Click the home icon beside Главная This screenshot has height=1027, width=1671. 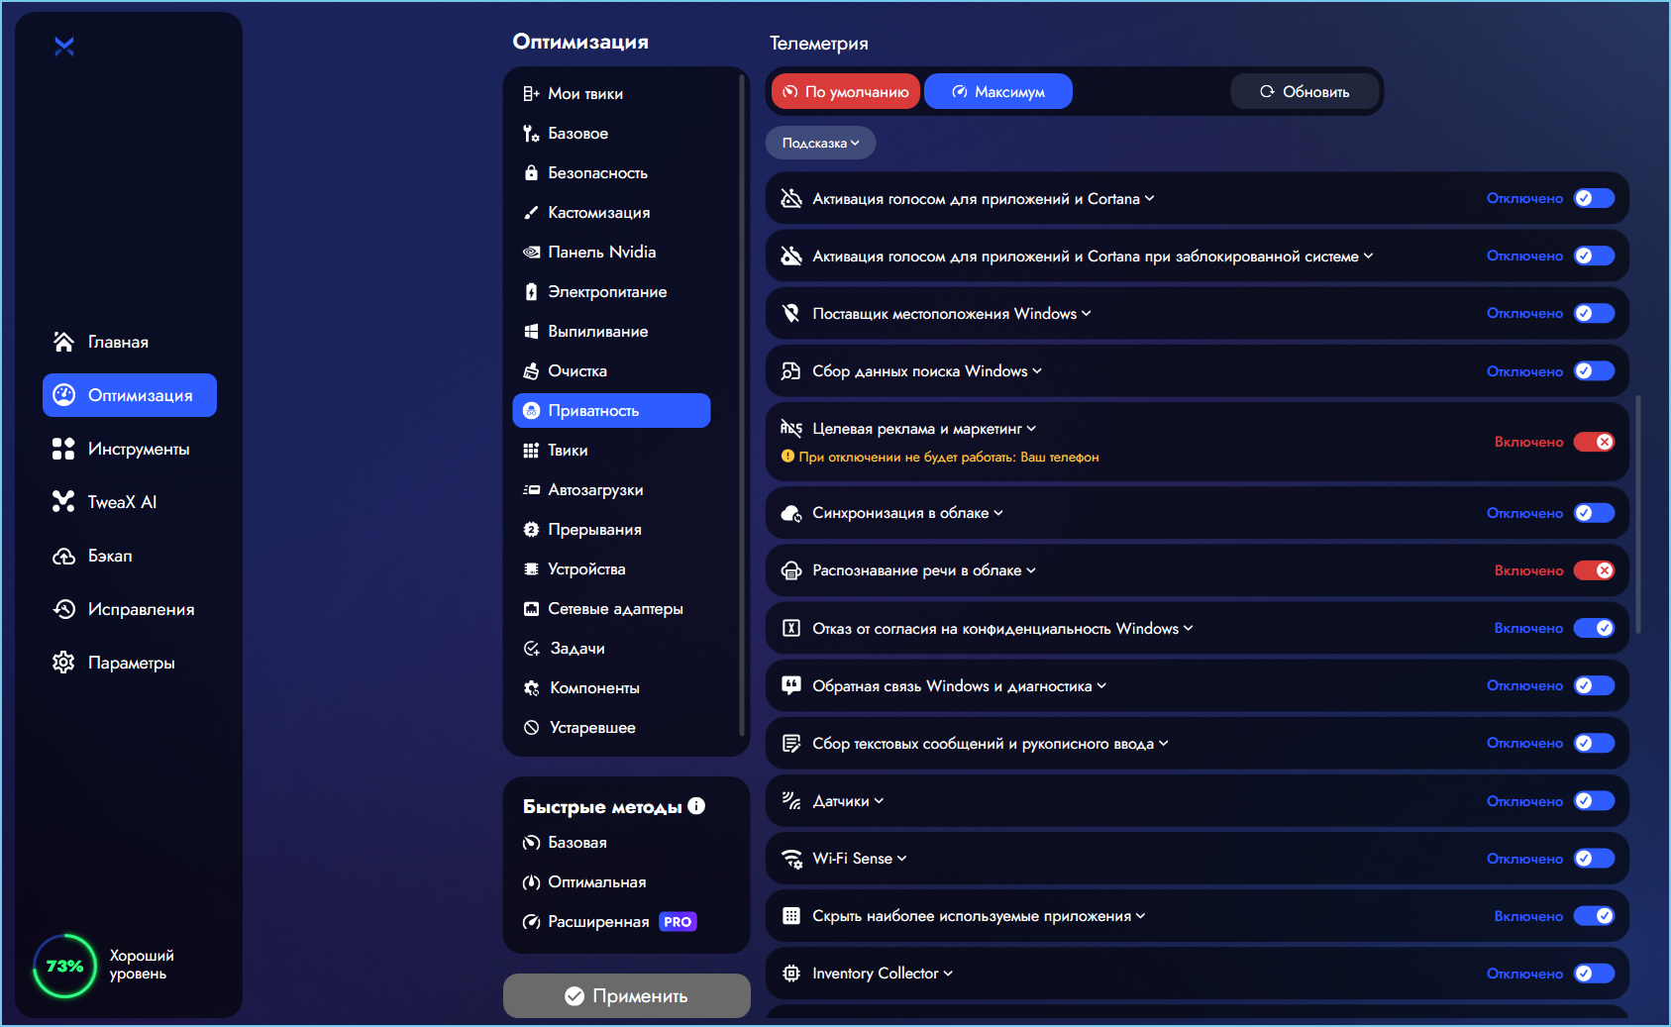[63, 342]
